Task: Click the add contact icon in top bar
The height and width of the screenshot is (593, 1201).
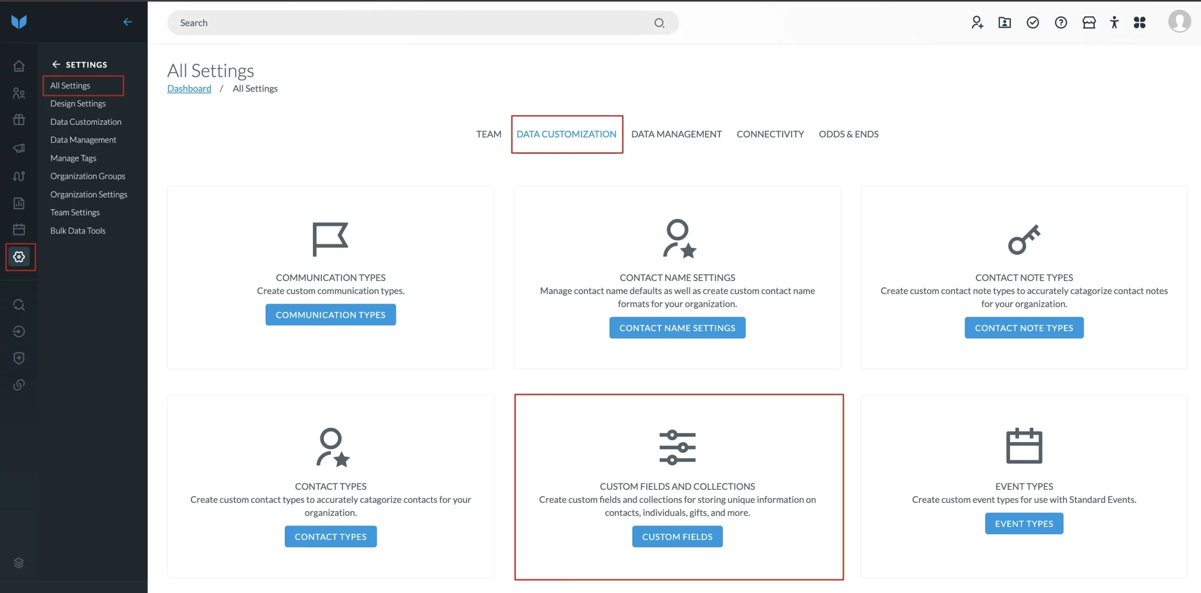Action: pyautogui.click(x=977, y=23)
